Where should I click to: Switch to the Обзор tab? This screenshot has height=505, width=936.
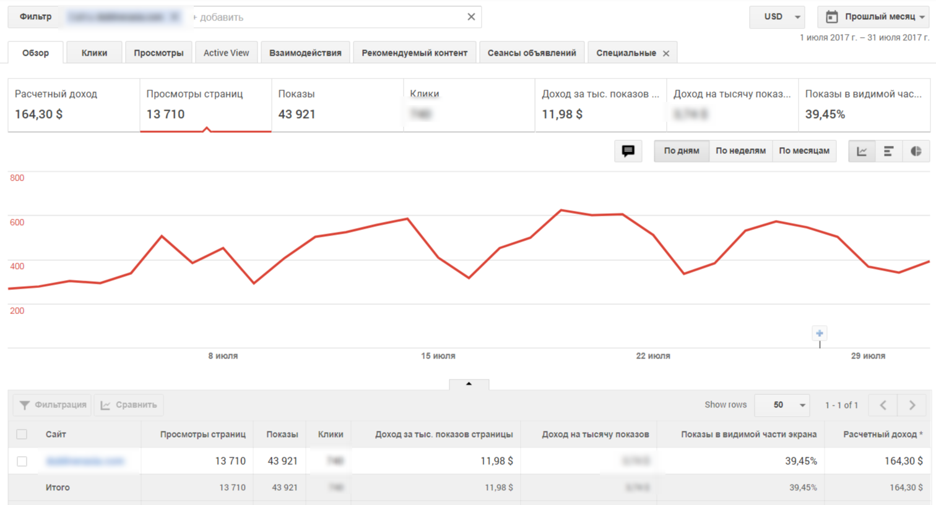point(35,53)
